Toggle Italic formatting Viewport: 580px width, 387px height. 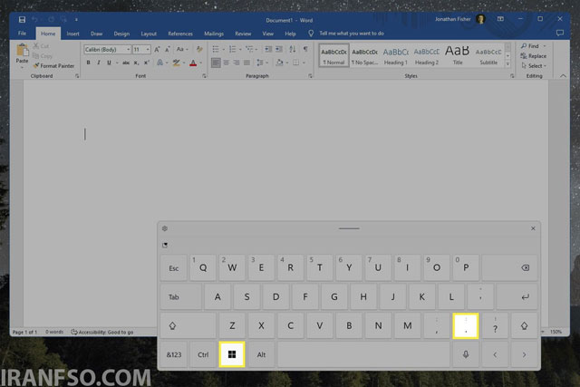coord(99,63)
